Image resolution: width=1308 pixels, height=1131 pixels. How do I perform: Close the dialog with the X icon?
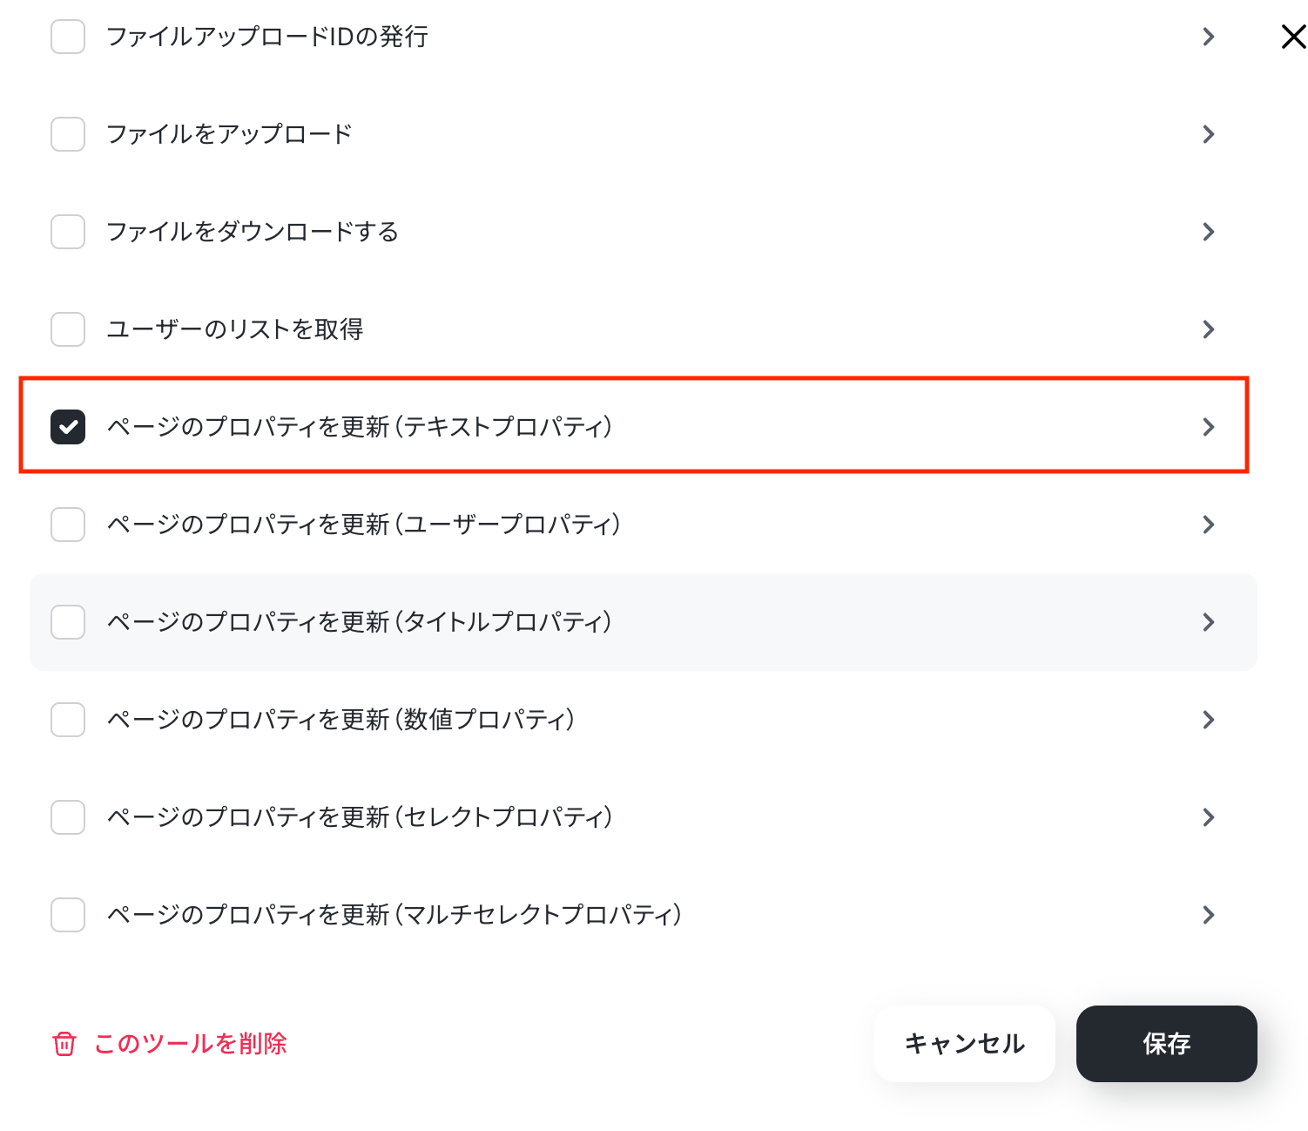tap(1293, 37)
